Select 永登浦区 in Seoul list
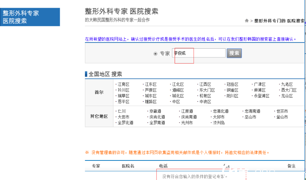Image resolution: width=306 pixels, height=180 pixels. tap(262, 96)
